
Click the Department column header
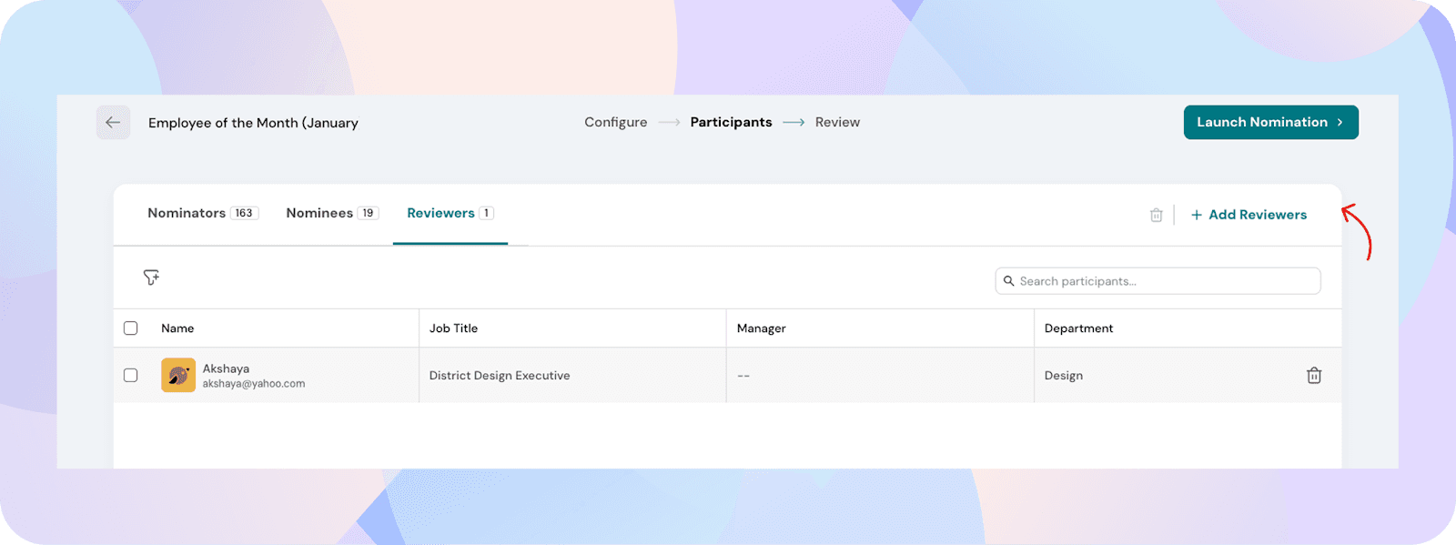coord(1078,328)
